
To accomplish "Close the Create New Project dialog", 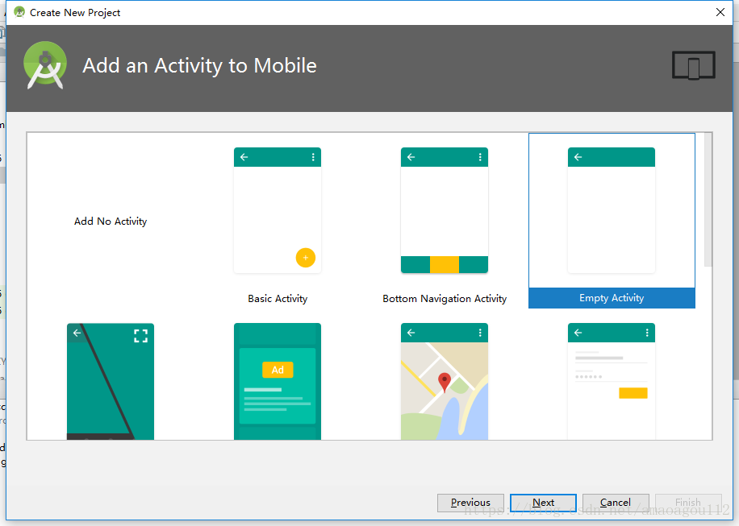I will click(720, 12).
